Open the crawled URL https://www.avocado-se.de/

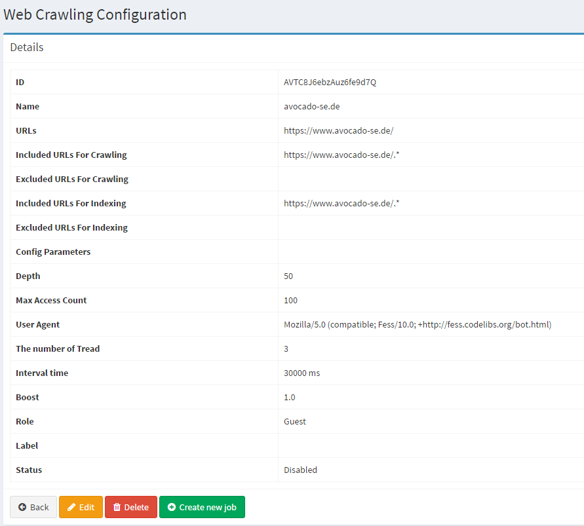point(338,130)
